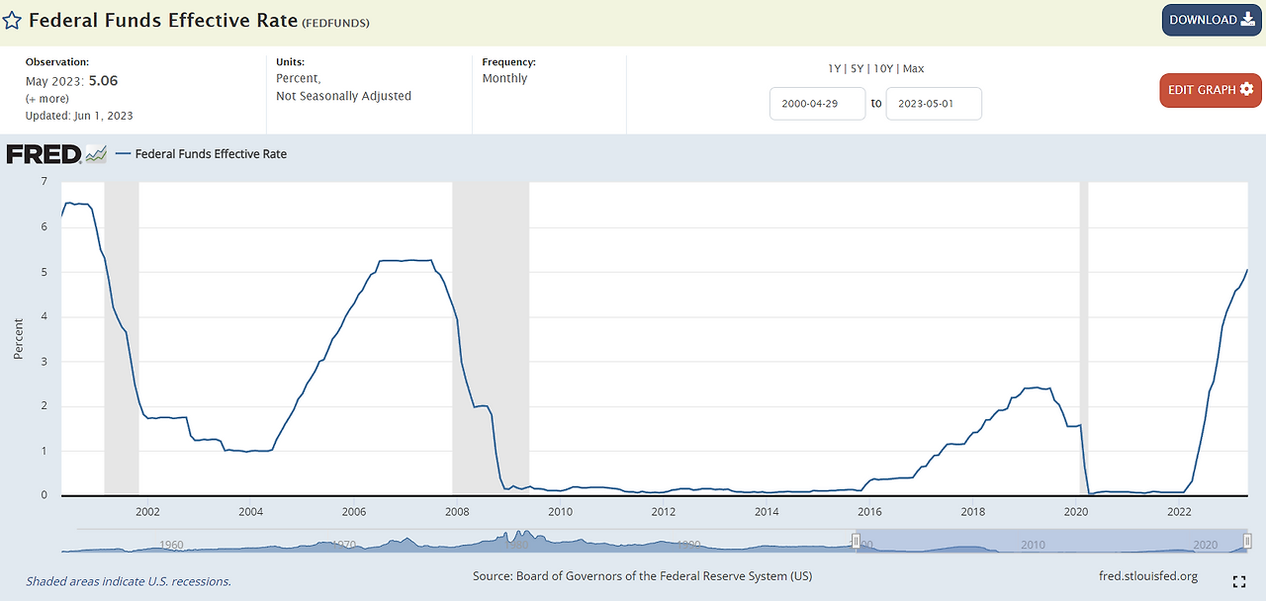Click the 2008 x-axis year label
The image size is (1266, 601).
pos(457,511)
